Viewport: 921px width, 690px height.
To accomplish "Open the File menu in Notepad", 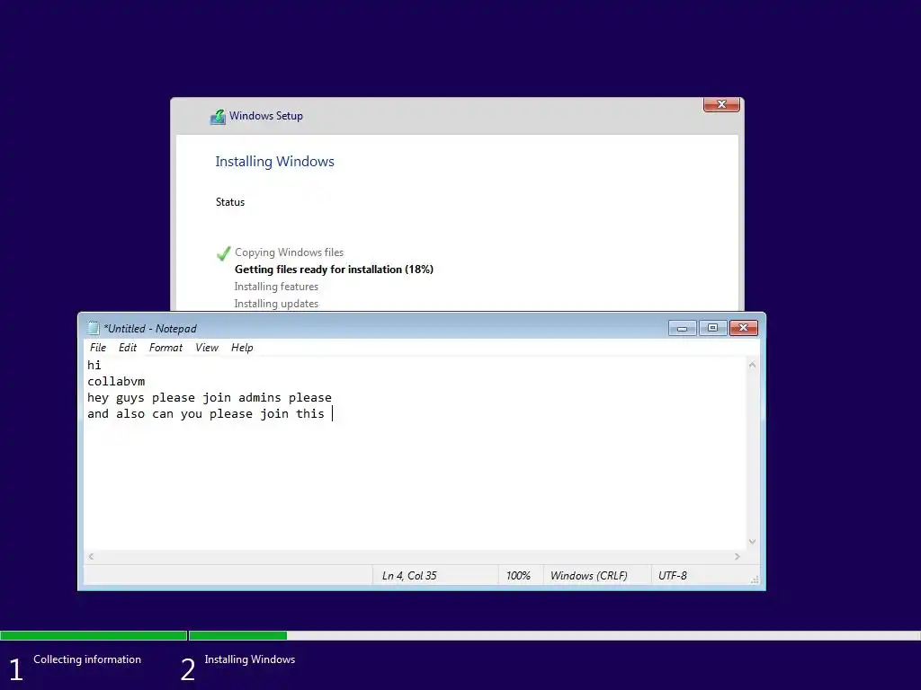I will pyautogui.click(x=97, y=348).
